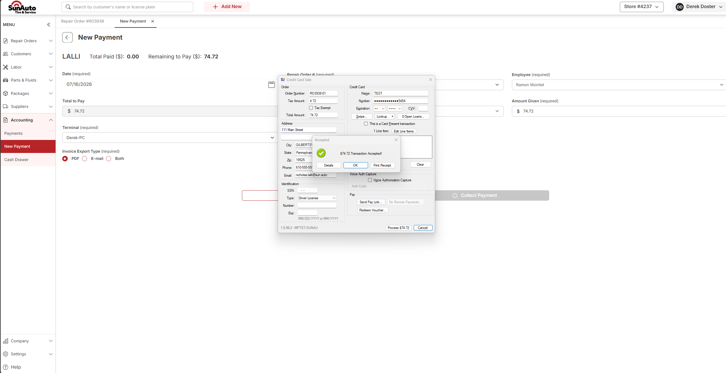
Task: Click the Edit Line Items button
Action: point(404,131)
